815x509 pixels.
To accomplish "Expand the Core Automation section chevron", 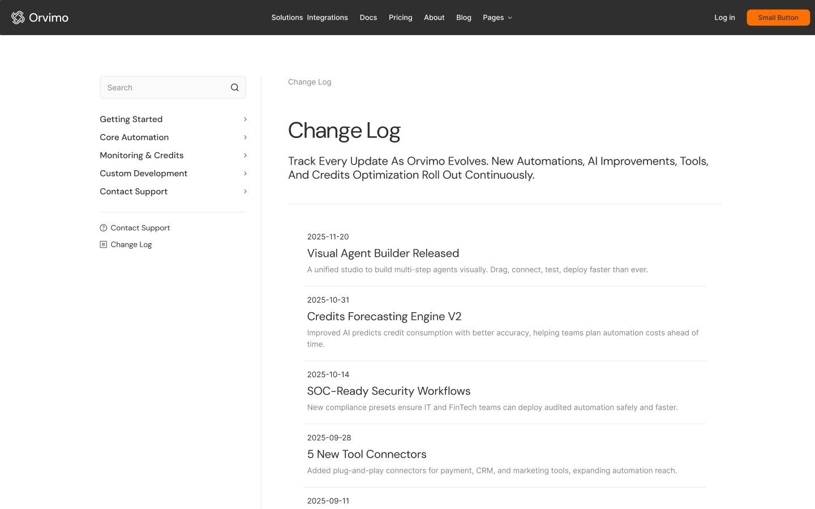I will click(x=245, y=137).
